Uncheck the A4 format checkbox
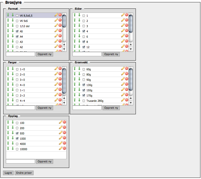201x179 pixels. pyautogui.click(x=17, y=36)
